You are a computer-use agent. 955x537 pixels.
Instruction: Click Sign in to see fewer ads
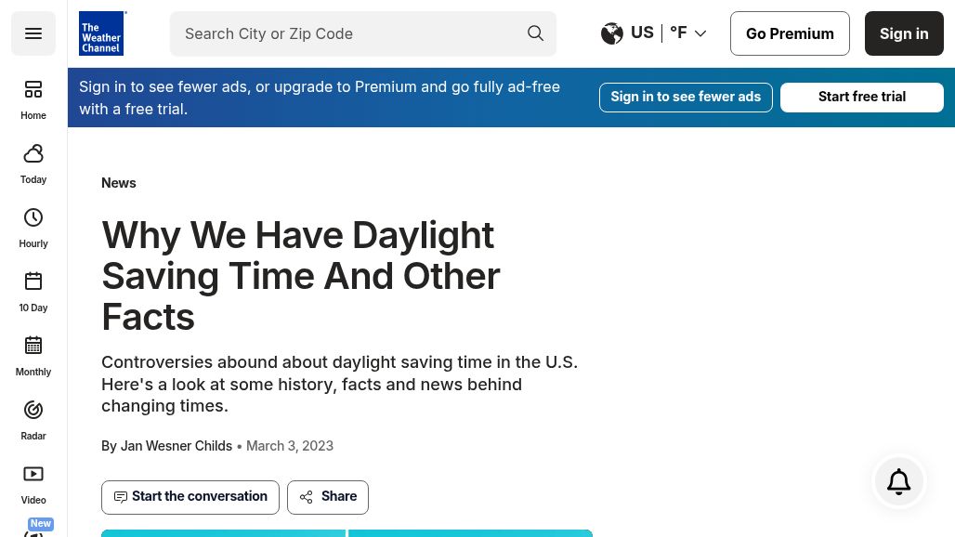(x=686, y=97)
